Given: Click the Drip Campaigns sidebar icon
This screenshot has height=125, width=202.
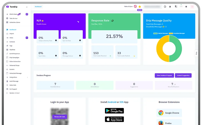Looking at the screenshot, I should coord(7,58).
